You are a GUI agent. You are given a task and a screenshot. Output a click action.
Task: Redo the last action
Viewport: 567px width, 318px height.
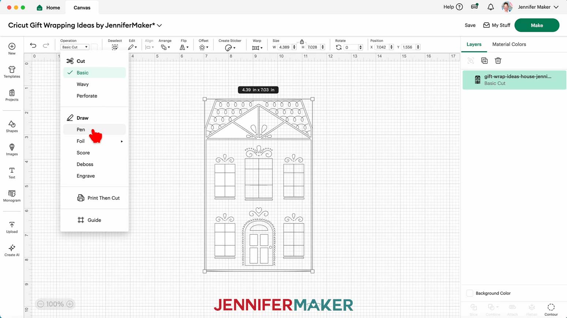pyautogui.click(x=46, y=46)
